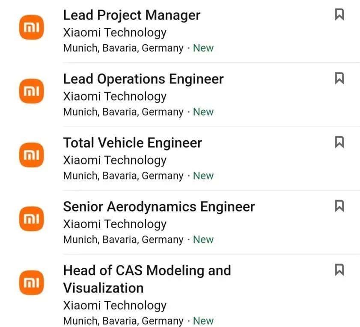Viewport: 360px width, 327px height.
Task: Open Xiaomi logo beside Head of CAS Modeling
Action: click(31, 282)
